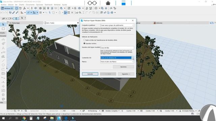Image resolution: width=216 pixels, height=121 pixels.
Task: Click the 'Nombre del Hyper-modelo' input field
Action: [117, 48]
